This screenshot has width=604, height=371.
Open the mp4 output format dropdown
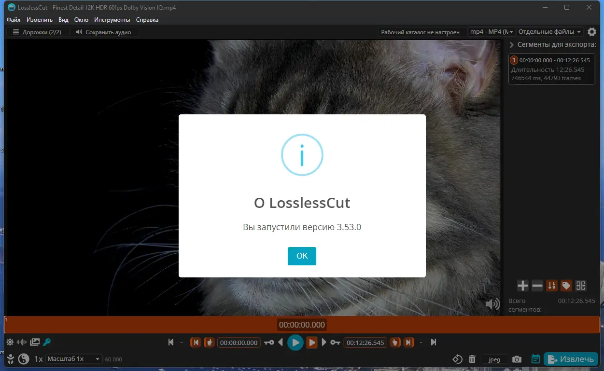[x=492, y=32]
